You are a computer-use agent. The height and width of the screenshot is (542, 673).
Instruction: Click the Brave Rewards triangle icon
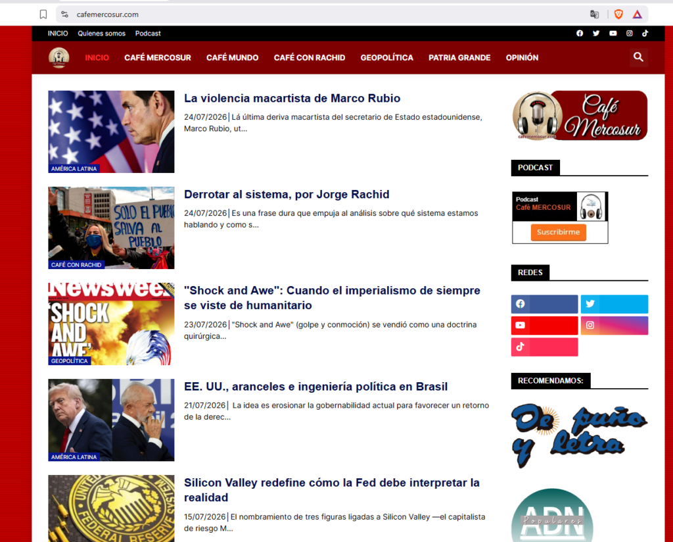tap(638, 14)
